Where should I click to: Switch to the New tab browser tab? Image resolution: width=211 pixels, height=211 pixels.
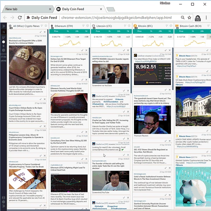point(27,9)
